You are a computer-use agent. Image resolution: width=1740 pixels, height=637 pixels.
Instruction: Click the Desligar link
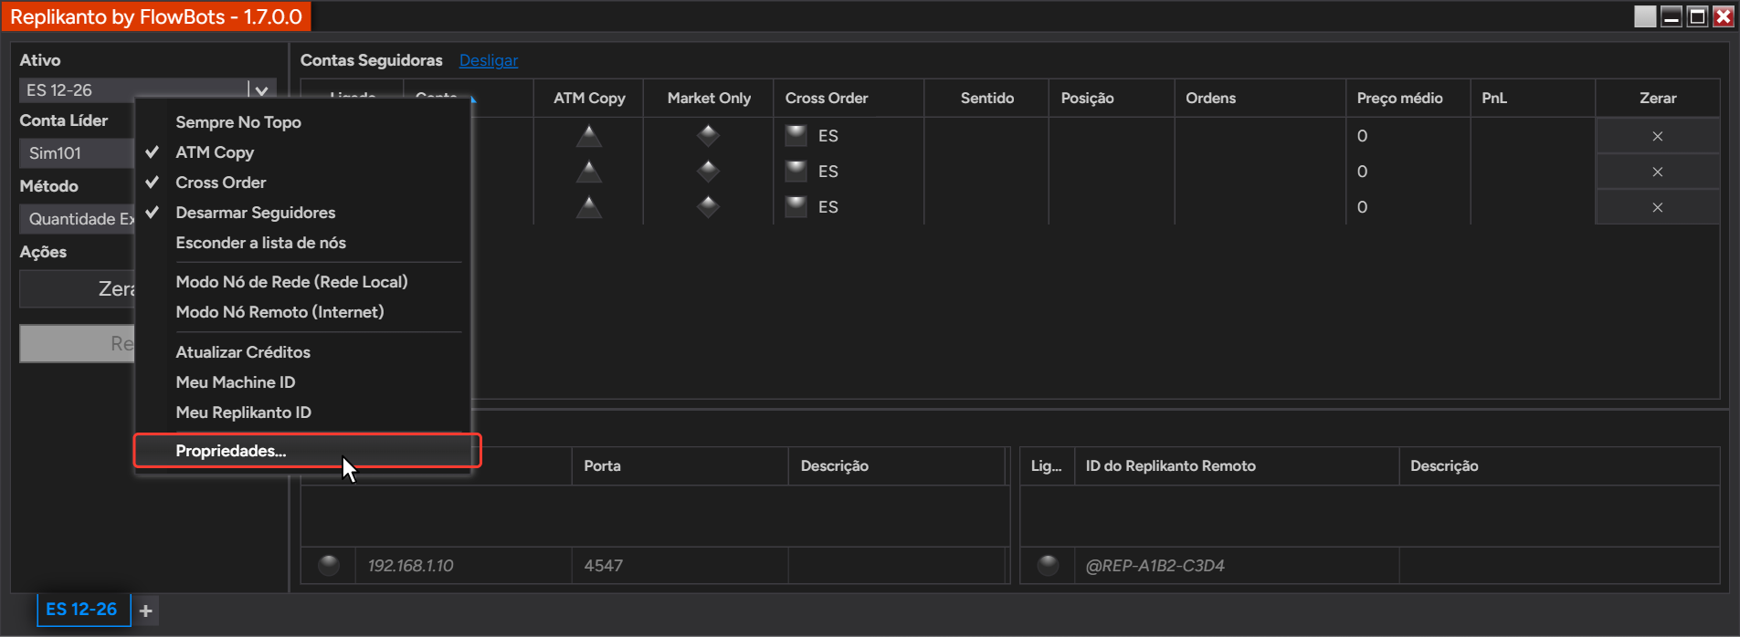488,60
